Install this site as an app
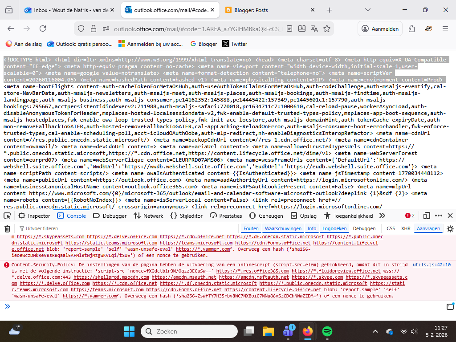Screen dimensions: 456x342 (302, 28)
